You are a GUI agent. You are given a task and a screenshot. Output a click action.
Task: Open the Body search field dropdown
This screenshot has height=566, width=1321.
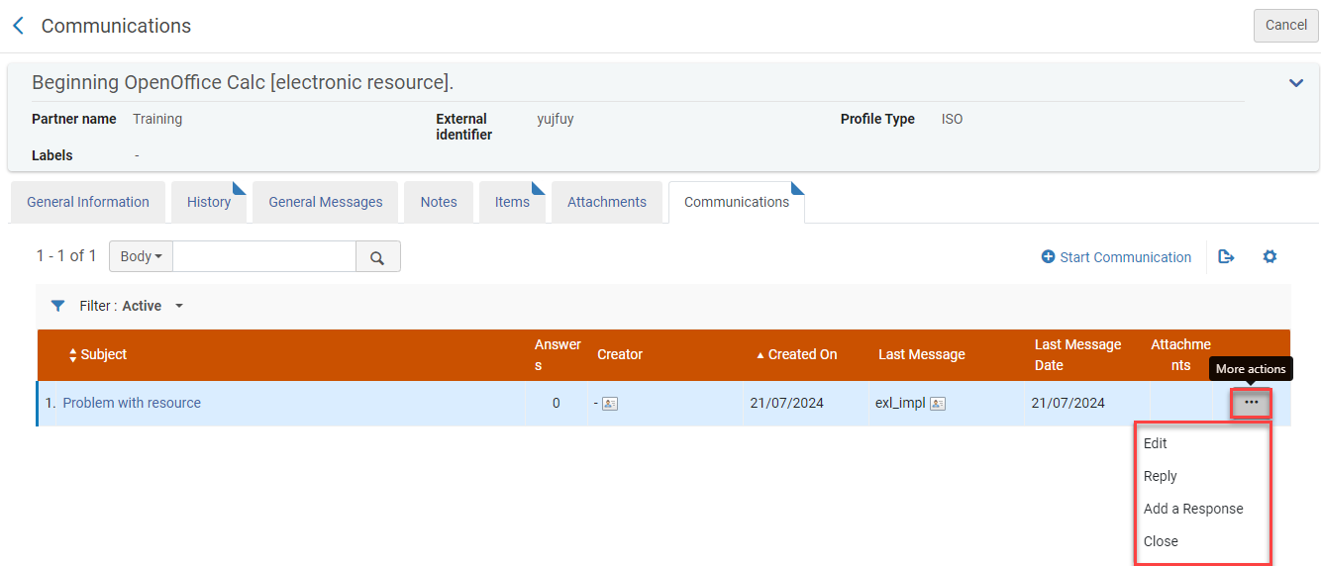click(141, 256)
